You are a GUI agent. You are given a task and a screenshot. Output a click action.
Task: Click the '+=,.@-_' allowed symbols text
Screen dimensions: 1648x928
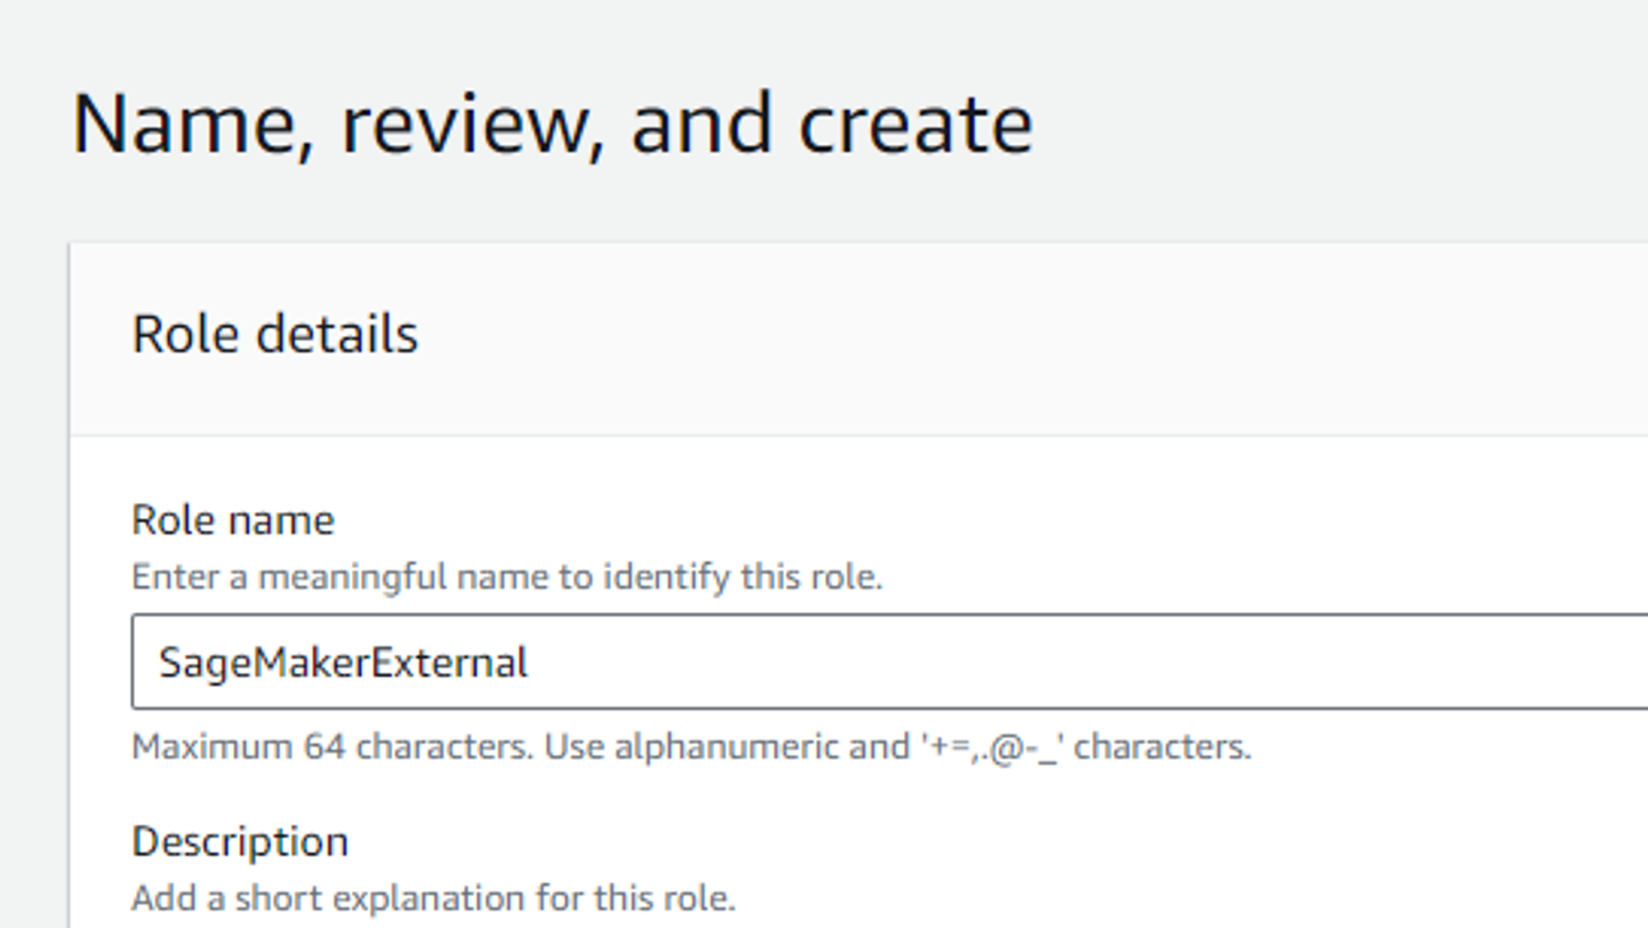pyautogui.click(x=992, y=748)
